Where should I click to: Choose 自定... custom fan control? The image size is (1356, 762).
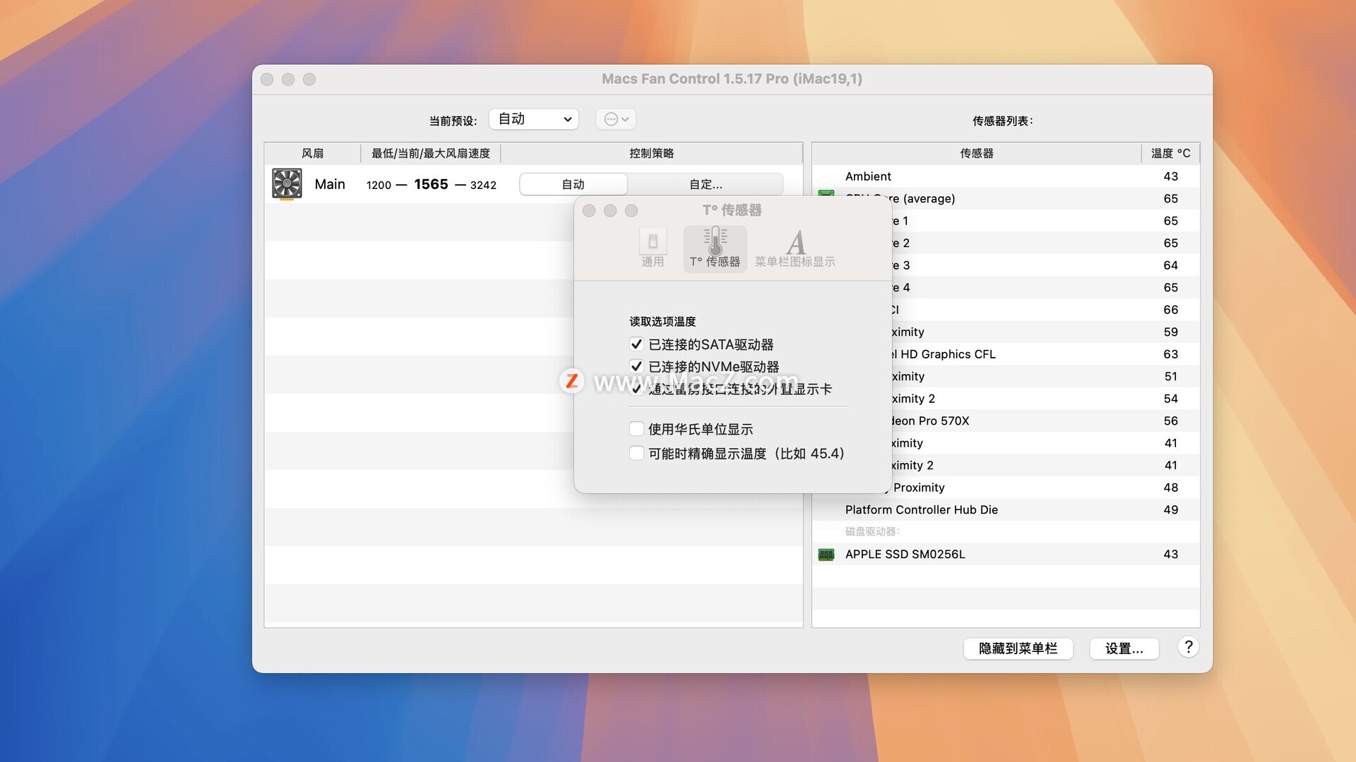(706, 184)
